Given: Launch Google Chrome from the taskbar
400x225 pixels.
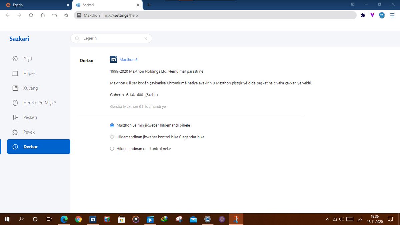Looking at the screenshot, I should [78, 219].
